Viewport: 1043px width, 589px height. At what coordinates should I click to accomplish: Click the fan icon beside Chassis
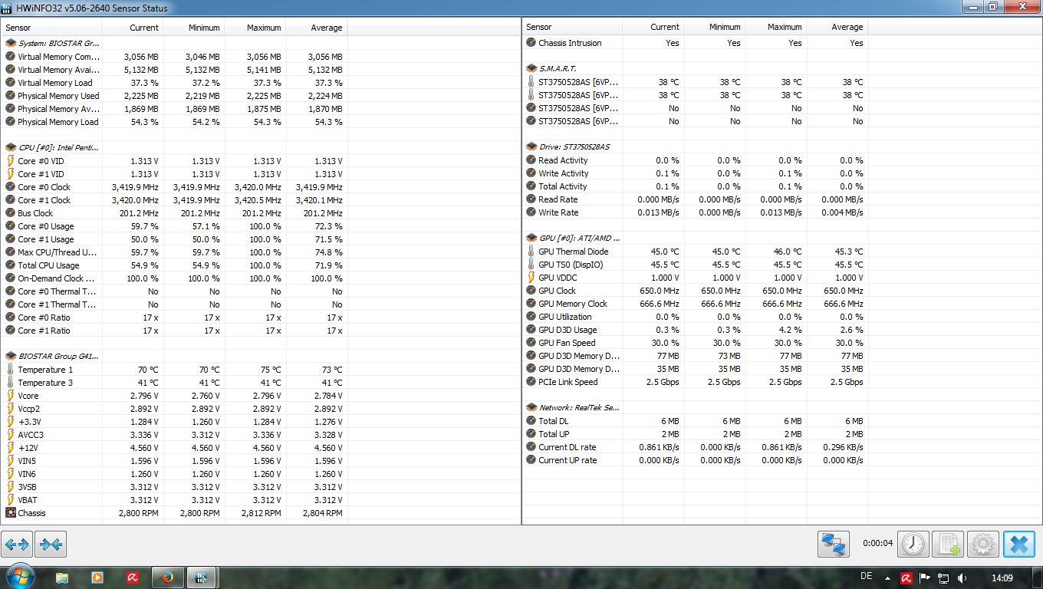point(11,513)
